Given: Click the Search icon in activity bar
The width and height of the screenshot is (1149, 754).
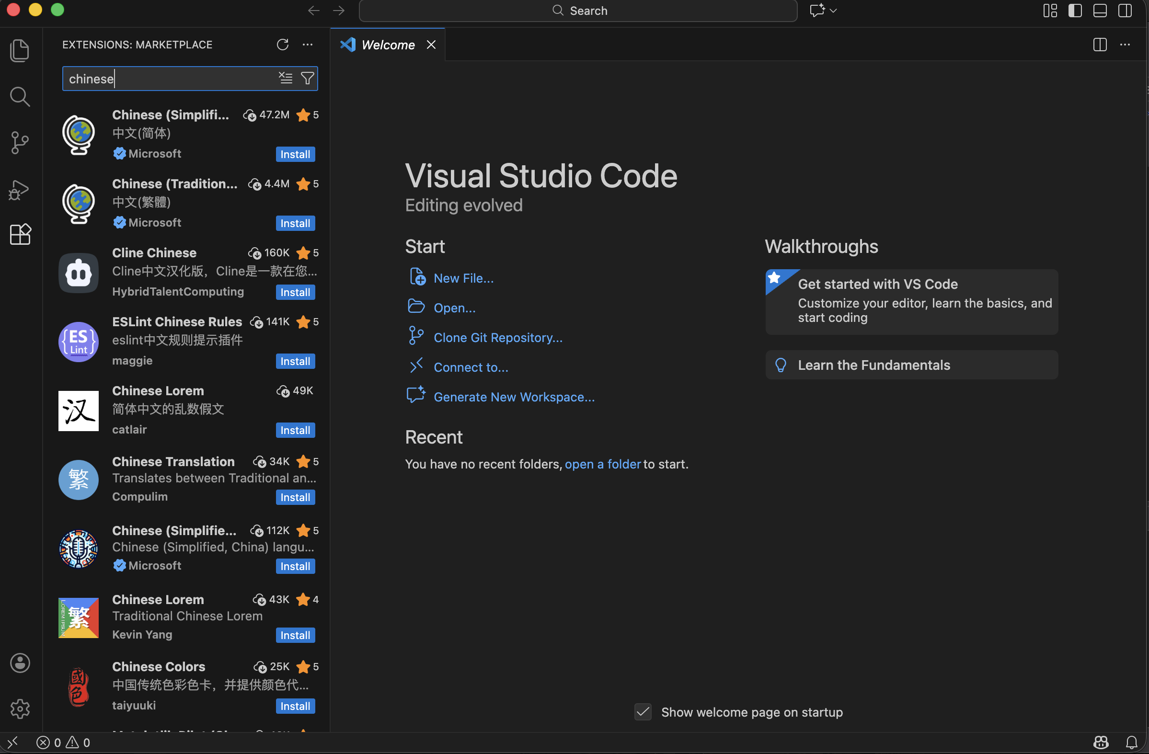Looking at the screenshot, I should click(x=20, y=97).
